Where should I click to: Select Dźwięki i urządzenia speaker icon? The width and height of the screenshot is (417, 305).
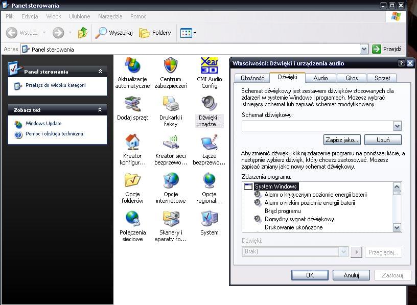210,104
